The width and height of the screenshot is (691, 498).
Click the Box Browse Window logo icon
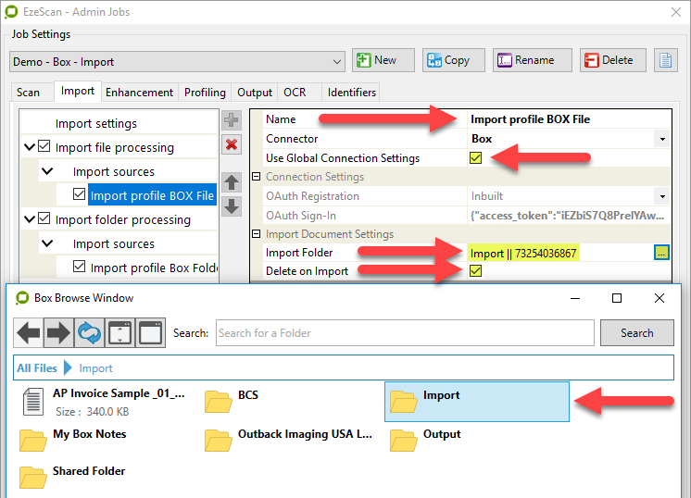[22, 298]
